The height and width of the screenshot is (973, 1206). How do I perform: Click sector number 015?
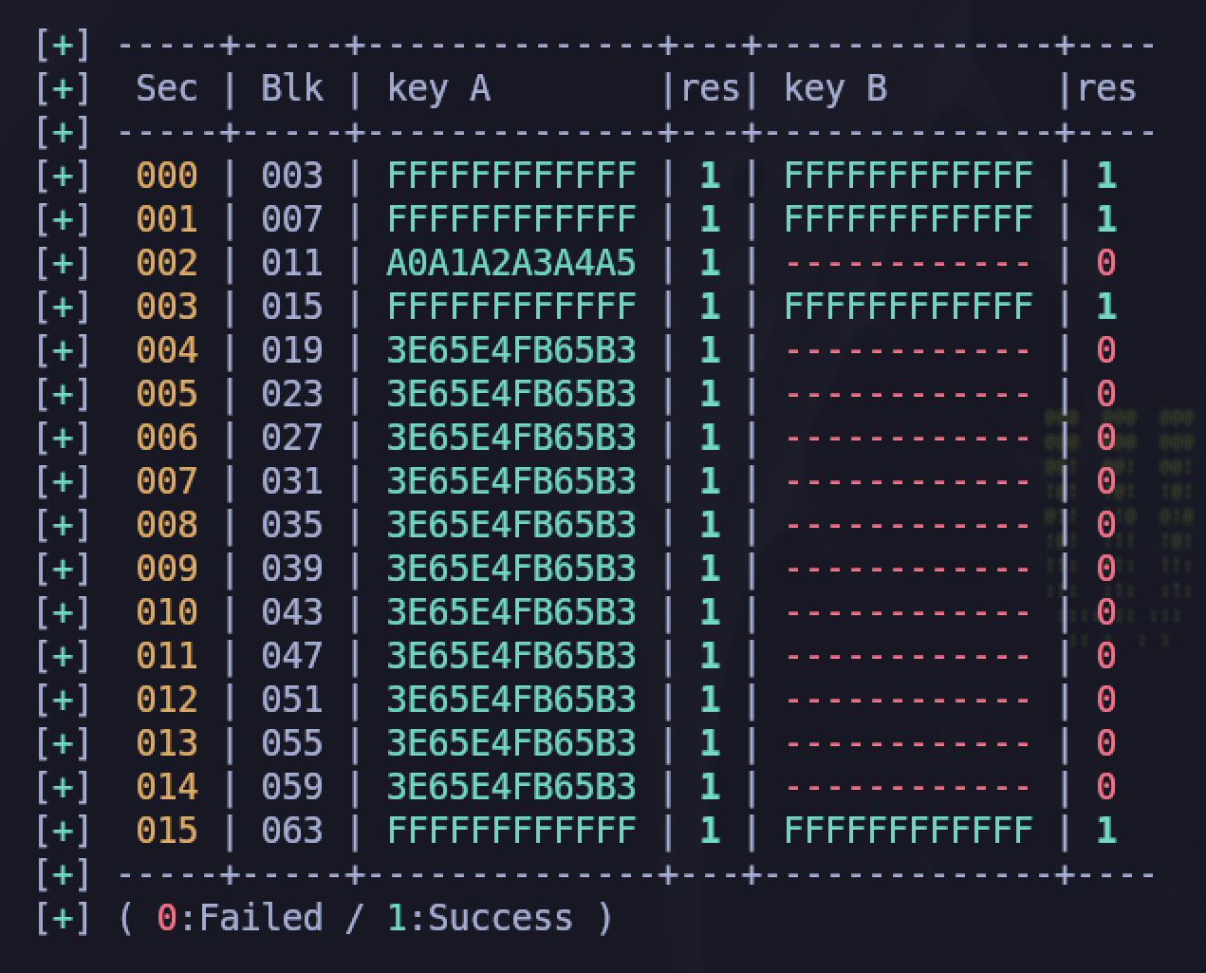coord(166,831)
